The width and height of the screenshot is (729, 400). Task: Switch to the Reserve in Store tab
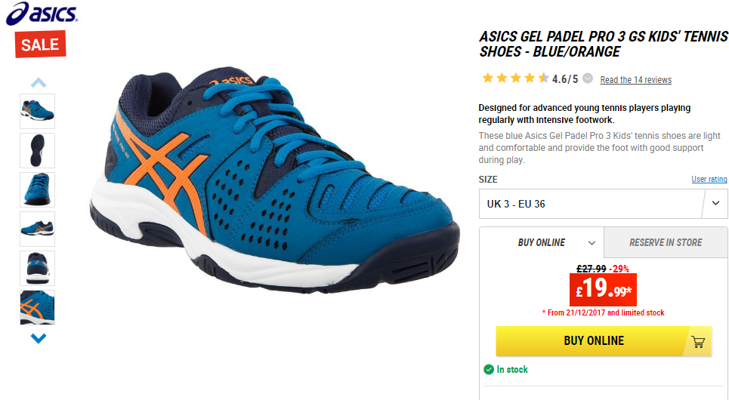coord(666,242)
